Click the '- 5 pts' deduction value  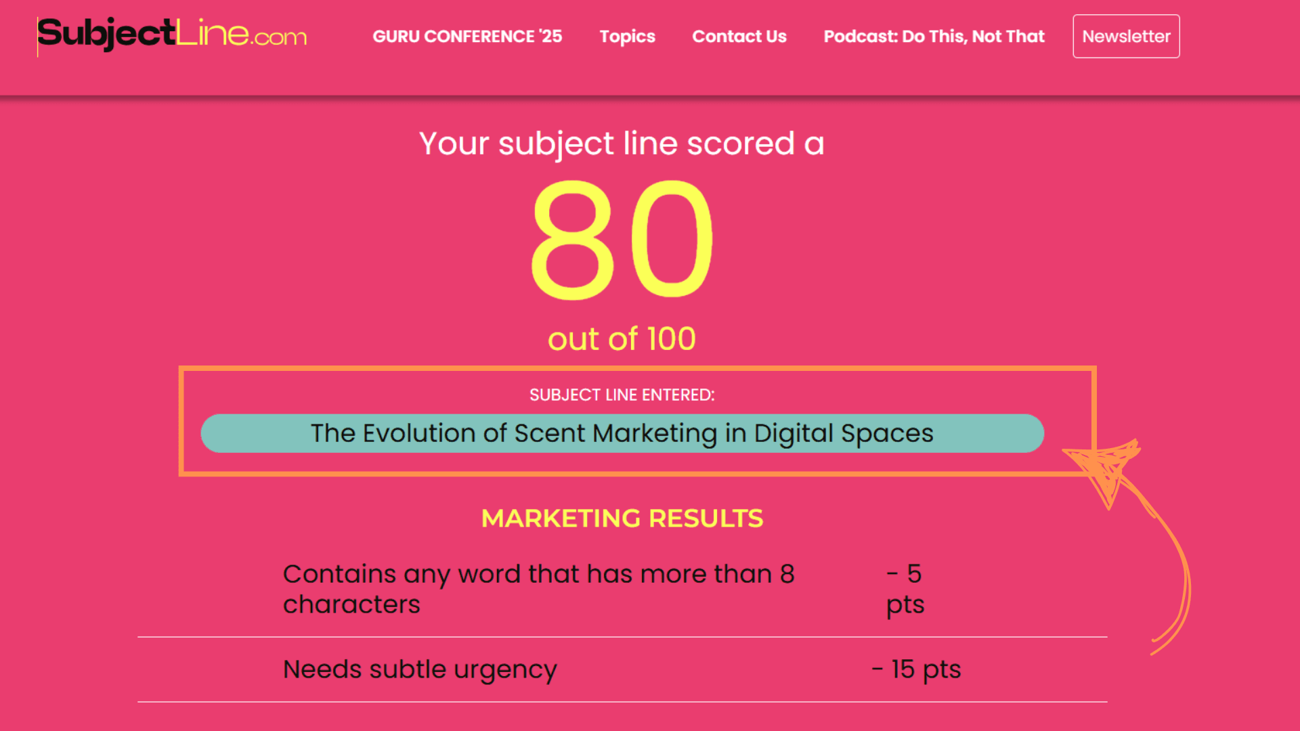pos(905,588)
